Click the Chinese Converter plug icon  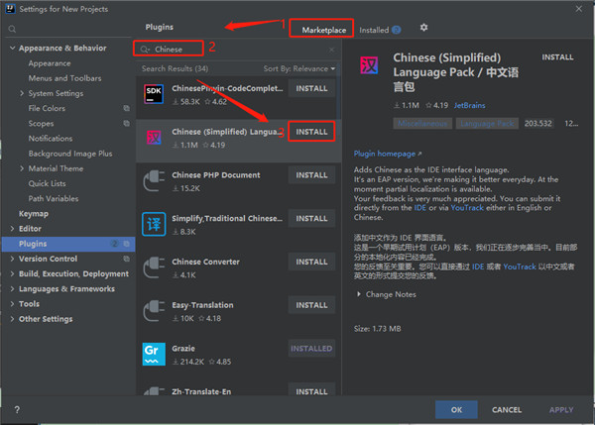tap(154, 267)
